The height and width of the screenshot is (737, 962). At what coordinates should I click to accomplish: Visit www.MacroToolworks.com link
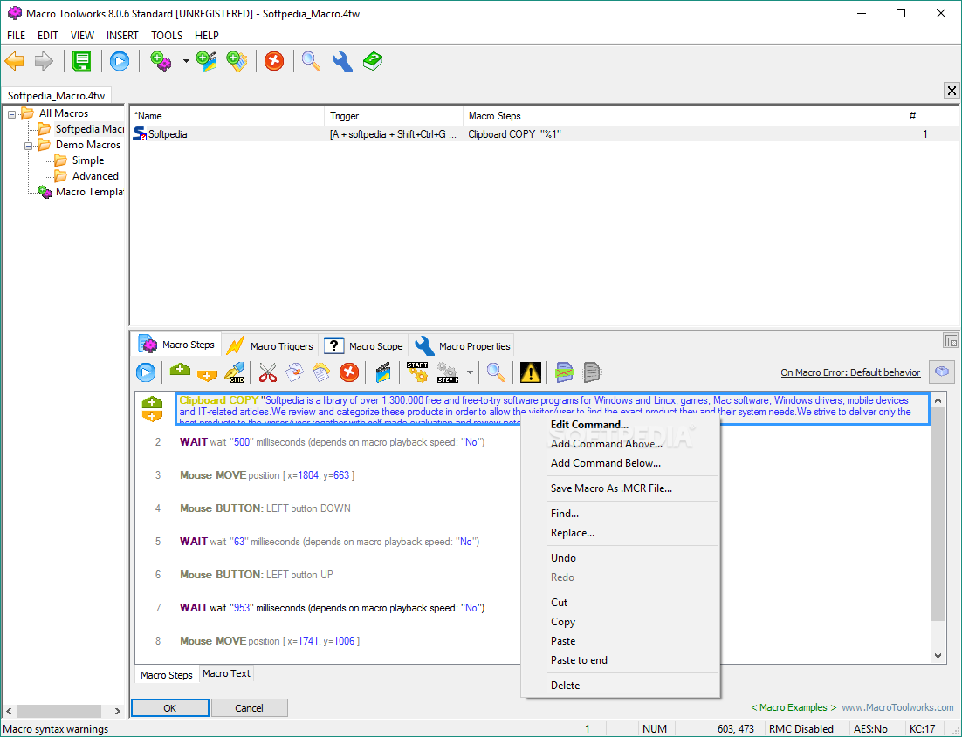(x=897, y=707)
